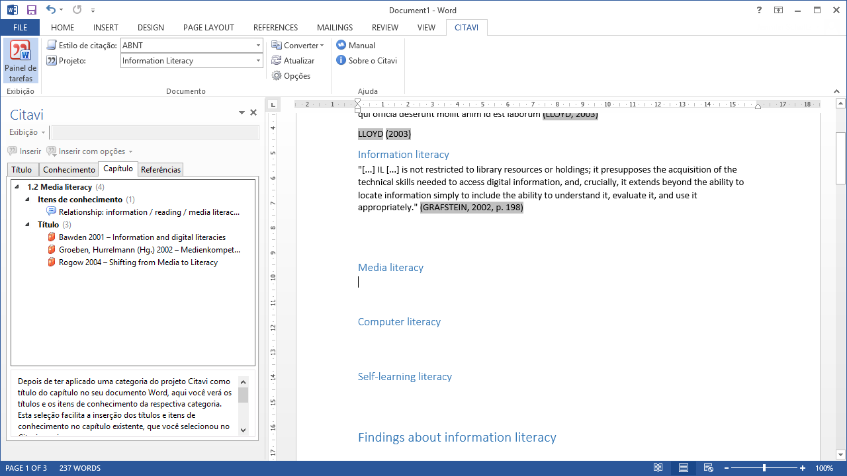Viewport: 847px width, 476px height.
Task: Open the VIEW ribbon tab
Action: pos(426,27)
